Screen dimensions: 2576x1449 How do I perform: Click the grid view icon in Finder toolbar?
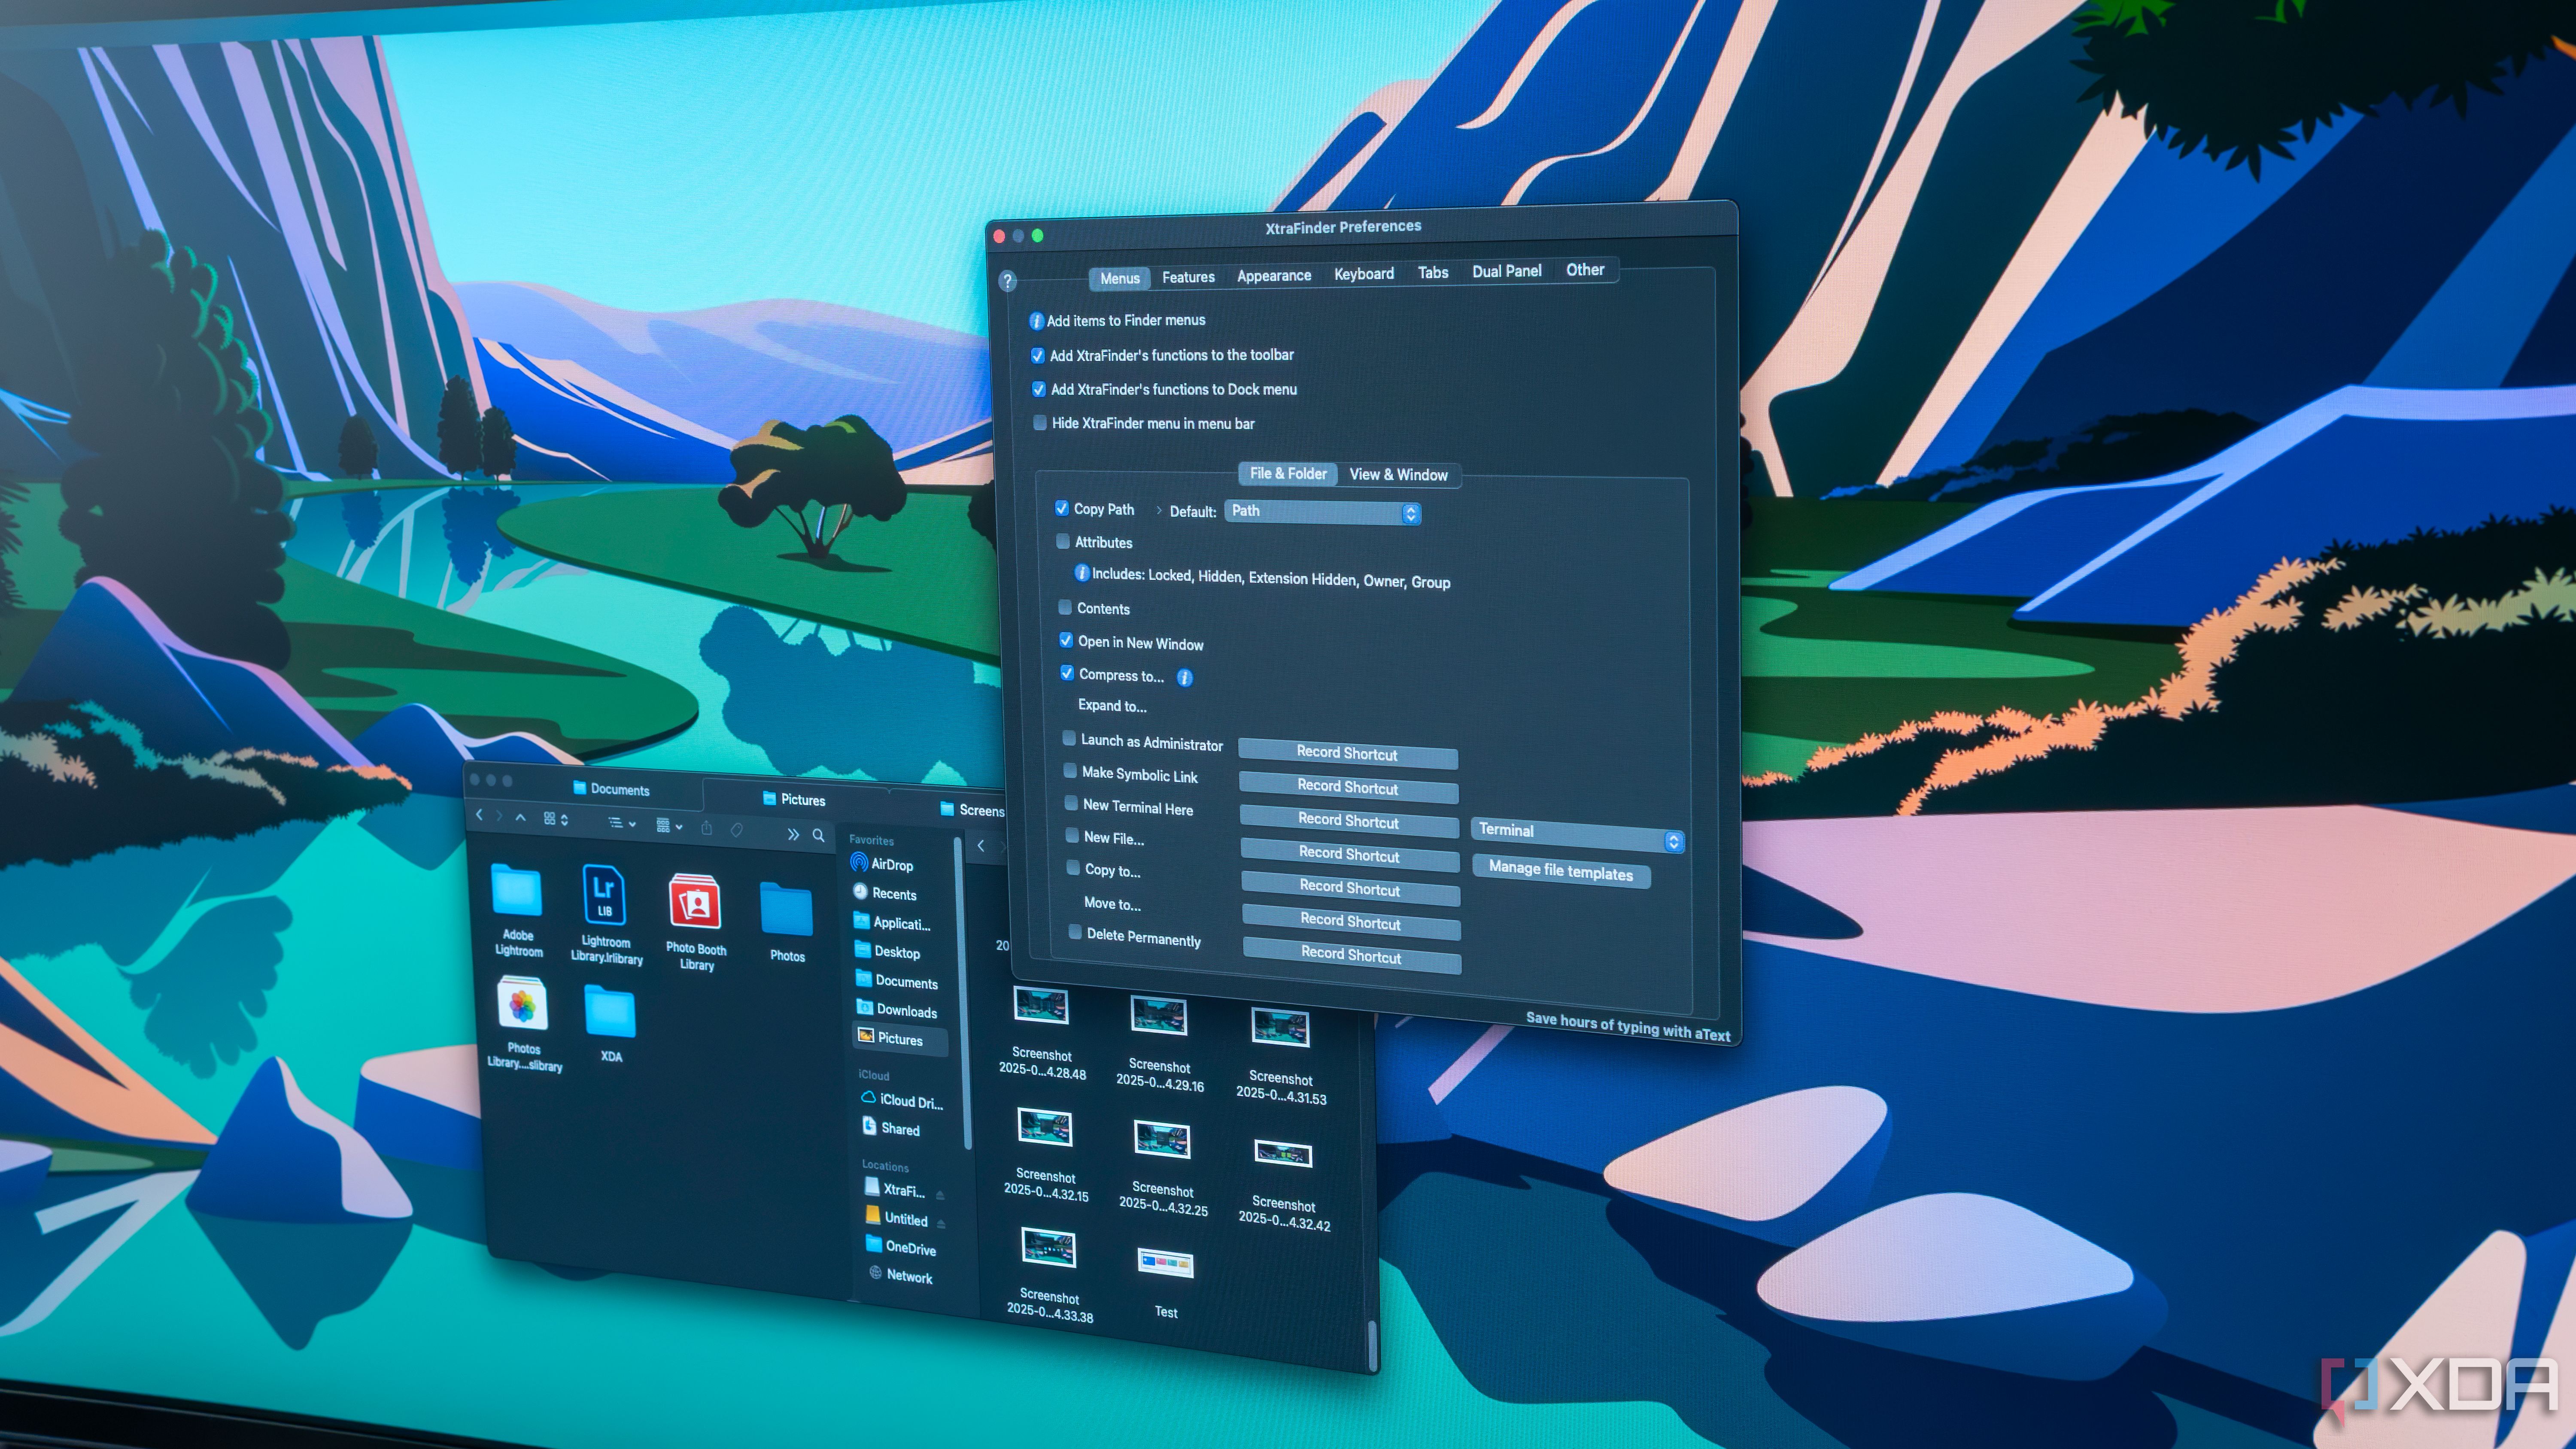click(x=550, y=819)
